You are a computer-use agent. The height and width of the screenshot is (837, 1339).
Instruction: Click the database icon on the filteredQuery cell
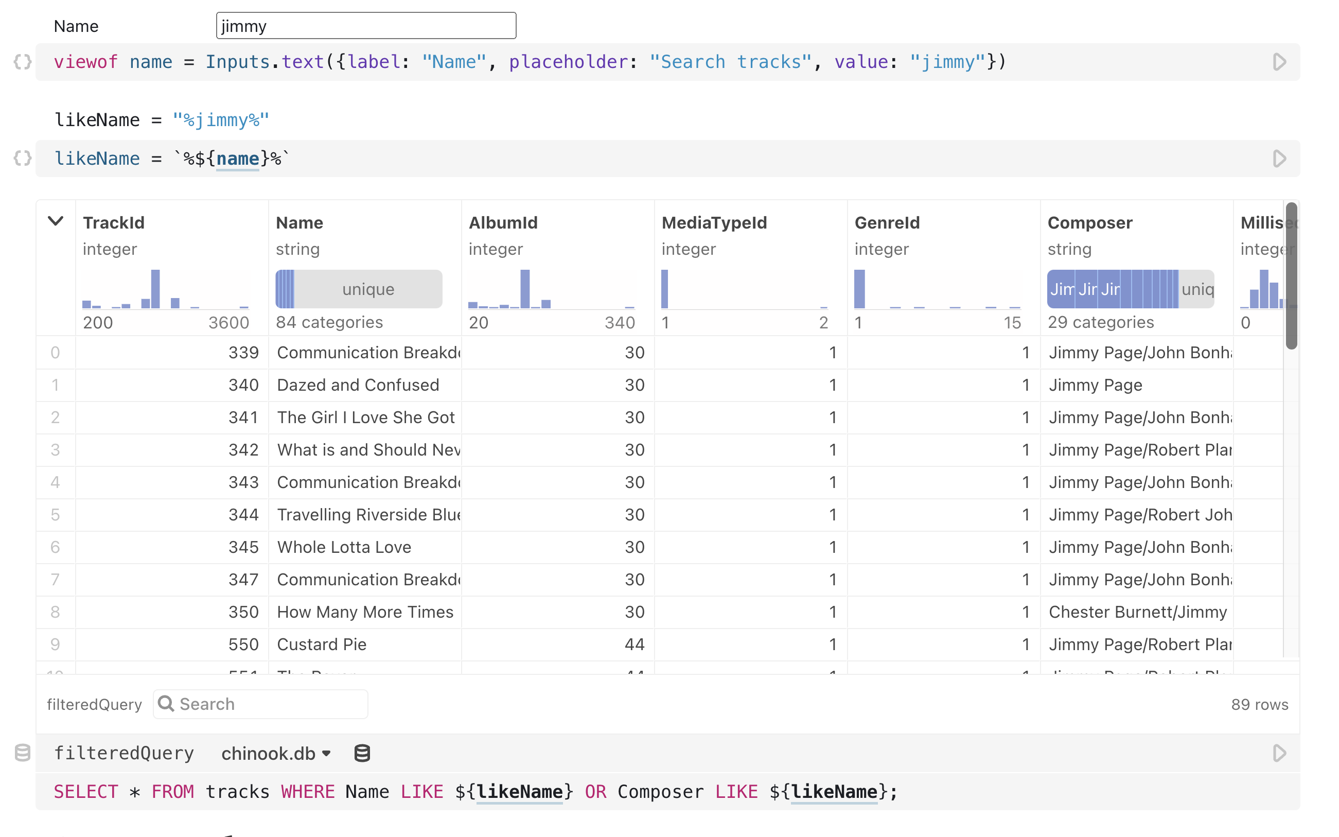(x=23, y=753)
